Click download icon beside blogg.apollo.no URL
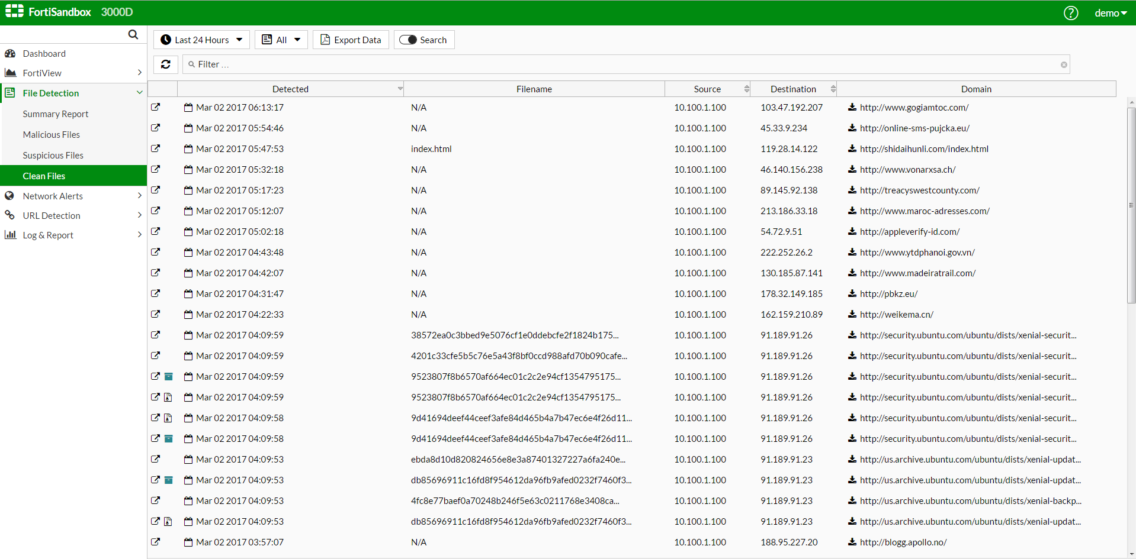 click(852, 542)
